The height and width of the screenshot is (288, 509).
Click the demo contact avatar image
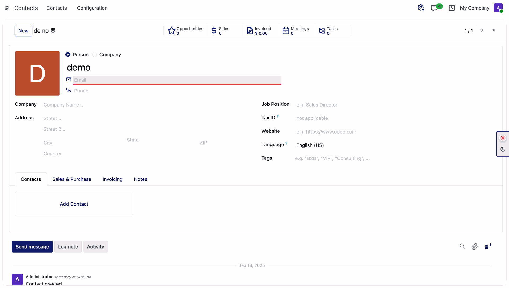[x=37, y=73]
